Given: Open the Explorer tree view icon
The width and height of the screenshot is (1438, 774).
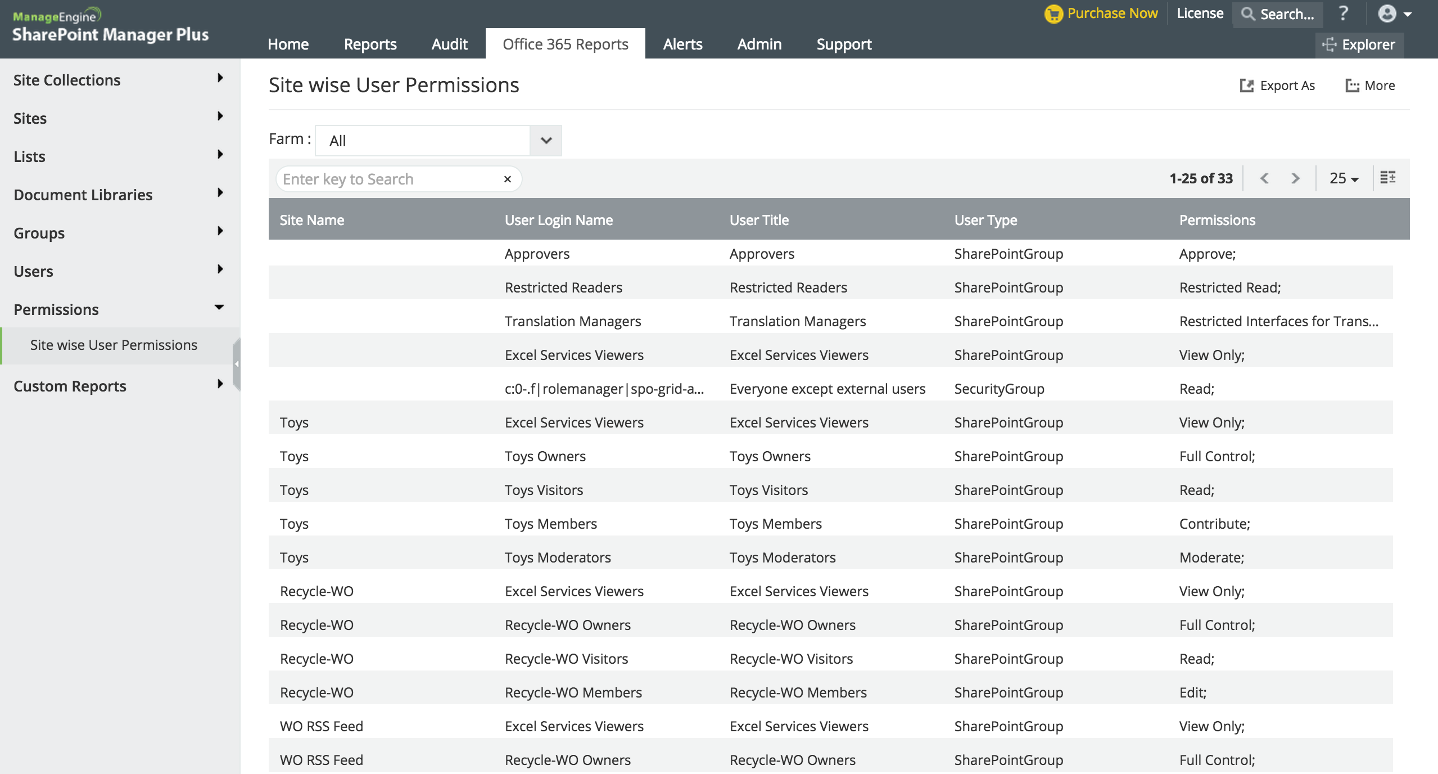Looking at the screenshot, I should coord(1329,44).
